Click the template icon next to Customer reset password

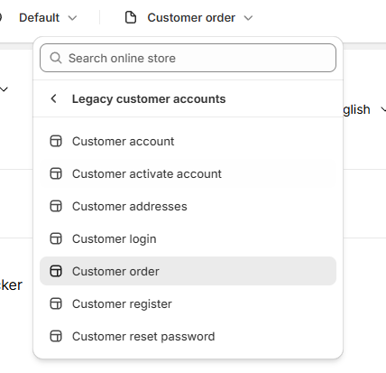click(x=56, y=336)
